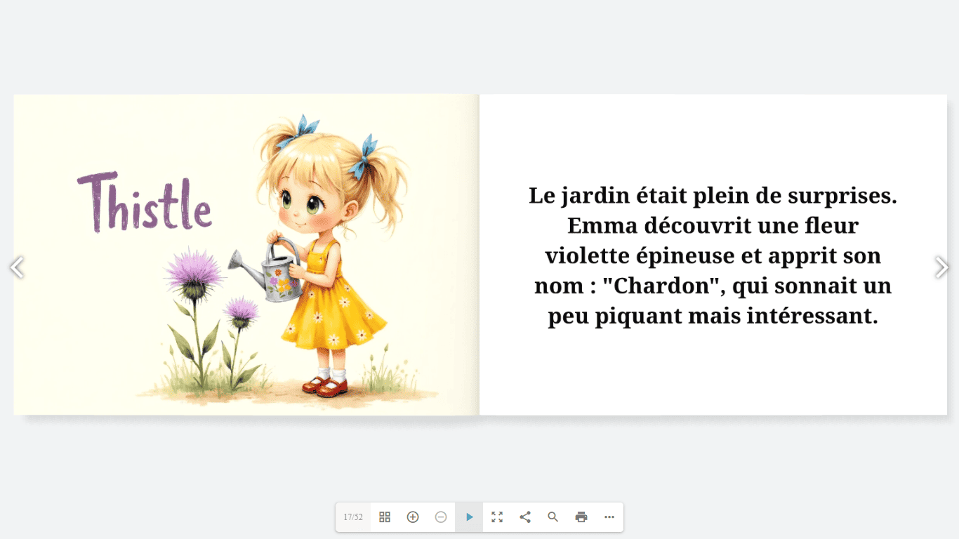
Task: Zoom in with the plus magnifier
Action: tap(413, 517)
